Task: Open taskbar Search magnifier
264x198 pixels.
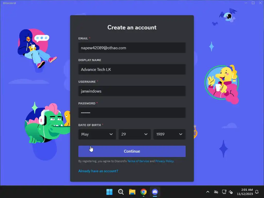Action: (x=121, y=192)
